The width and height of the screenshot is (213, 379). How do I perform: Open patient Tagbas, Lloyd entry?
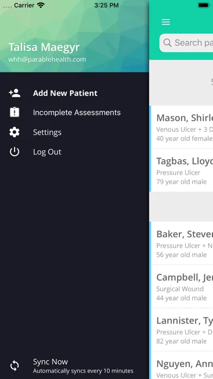tap(181, 170)
